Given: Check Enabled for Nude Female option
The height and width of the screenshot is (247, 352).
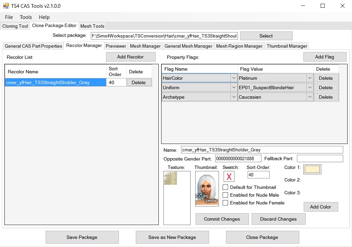Looking at the screenshot, I should click(225, 203).
